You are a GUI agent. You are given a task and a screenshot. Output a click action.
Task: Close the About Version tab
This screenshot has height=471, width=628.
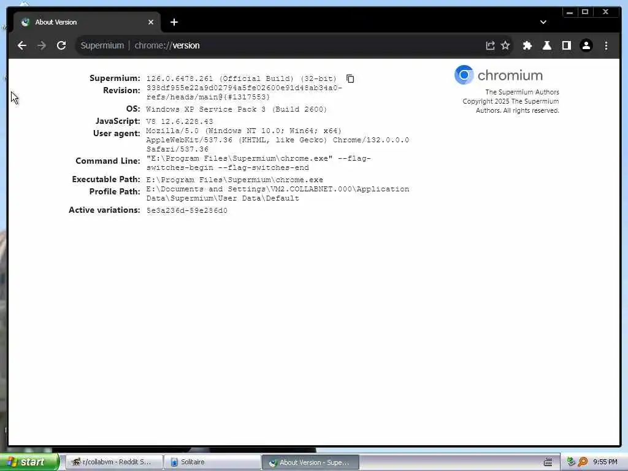(151, 23)
